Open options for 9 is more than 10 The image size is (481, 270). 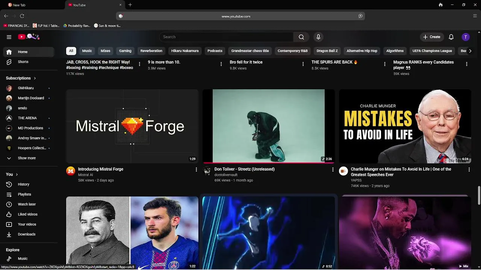(x=221, y=64)
